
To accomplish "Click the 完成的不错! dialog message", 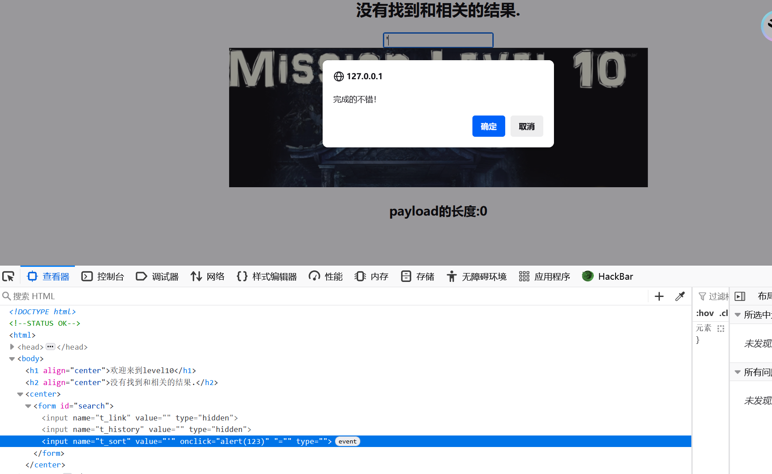I will tap(355, 99).
